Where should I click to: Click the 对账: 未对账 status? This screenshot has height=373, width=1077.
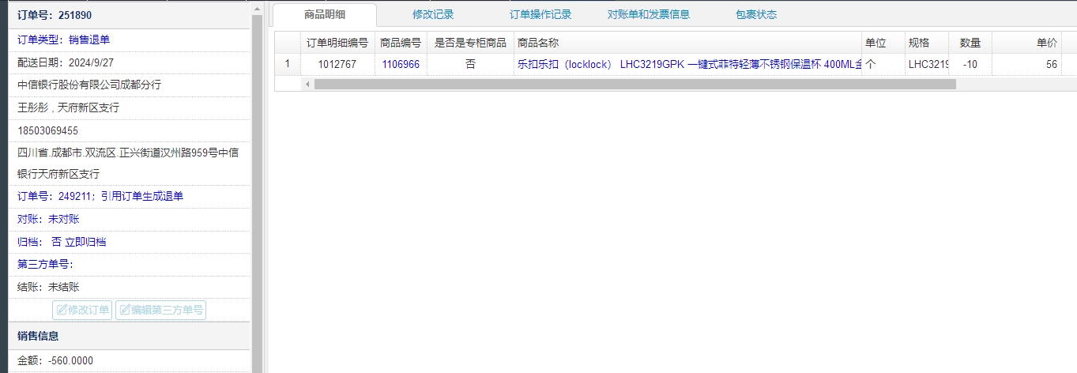(48, 219)
